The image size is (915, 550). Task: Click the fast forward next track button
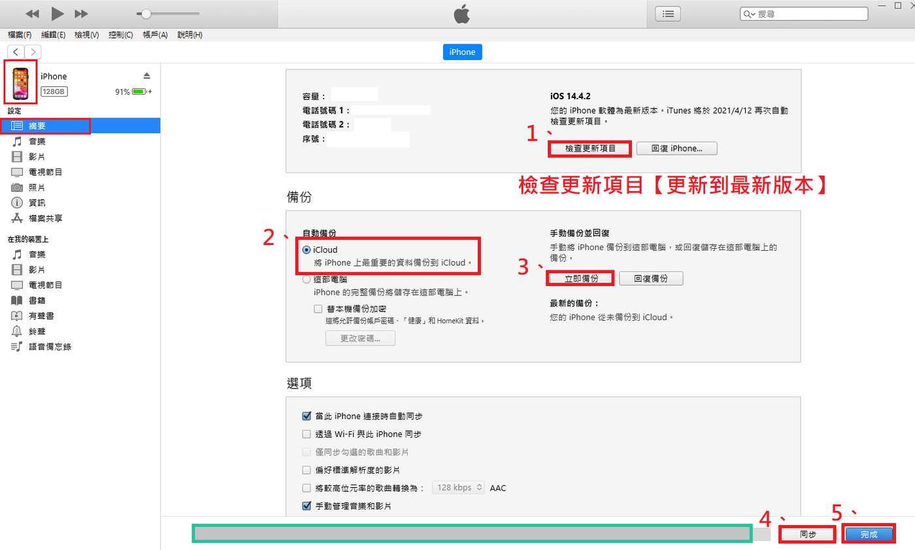(82, 14)
